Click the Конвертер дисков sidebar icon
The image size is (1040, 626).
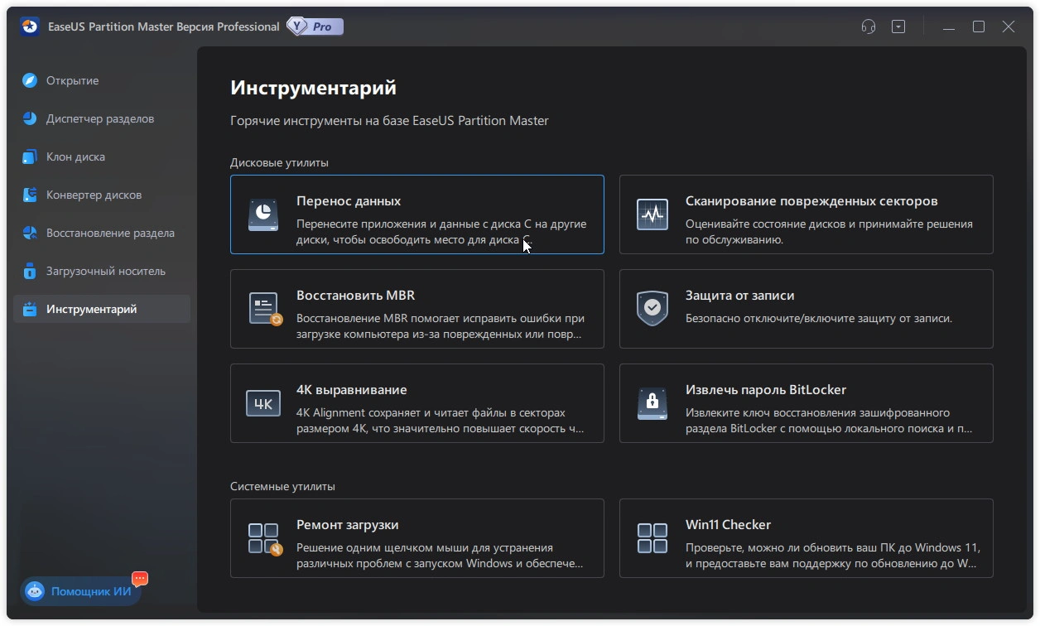click(30, 195)
